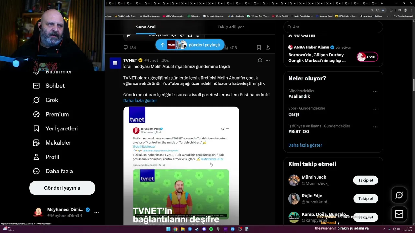Open Chrome from the taskbar

point(175,229)
